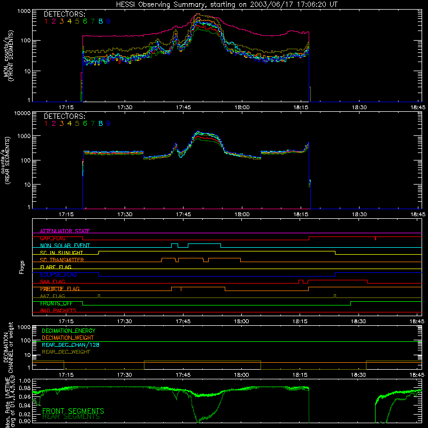This screenshot has height=428, width=428.
Task: Select detector 5 legend in rear segments plot
Action: (x=77, y=124)
